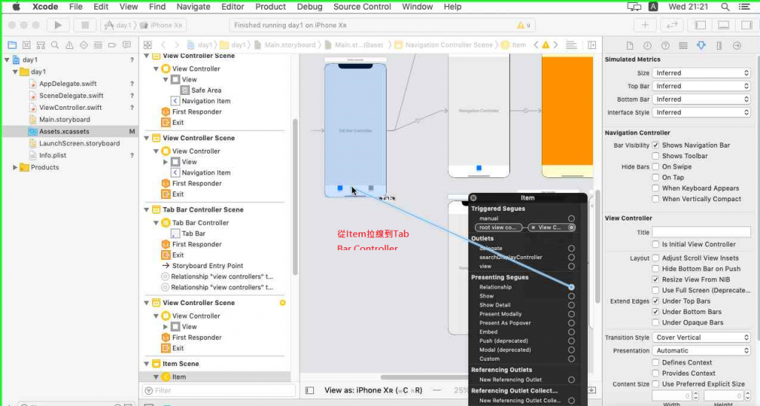Image resolution: width=760 pixels, height=406 pixels.
Task: Select ViewController.swift in the navigator
Action: point(71,108)
